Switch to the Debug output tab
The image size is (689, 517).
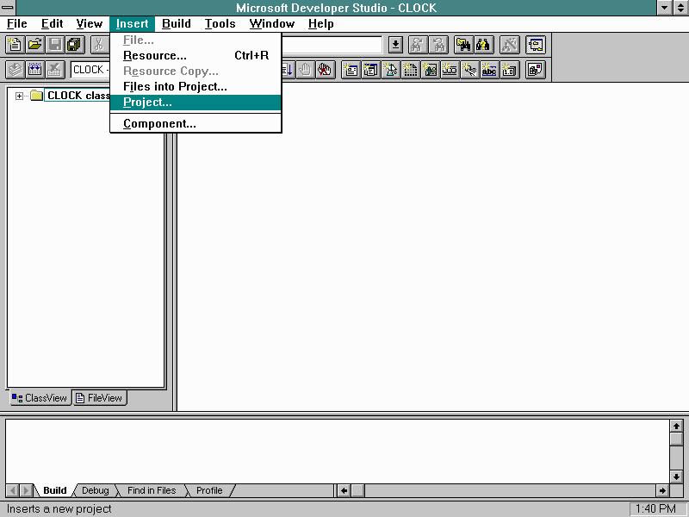[x=95, y=490]
